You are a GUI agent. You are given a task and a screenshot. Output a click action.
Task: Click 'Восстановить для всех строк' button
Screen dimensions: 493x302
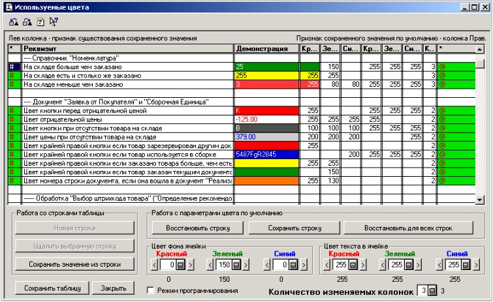[x=410, y=228]
